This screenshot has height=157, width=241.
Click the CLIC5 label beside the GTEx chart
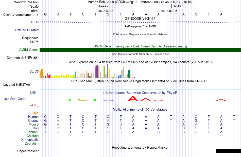click(x=34, y=72)
